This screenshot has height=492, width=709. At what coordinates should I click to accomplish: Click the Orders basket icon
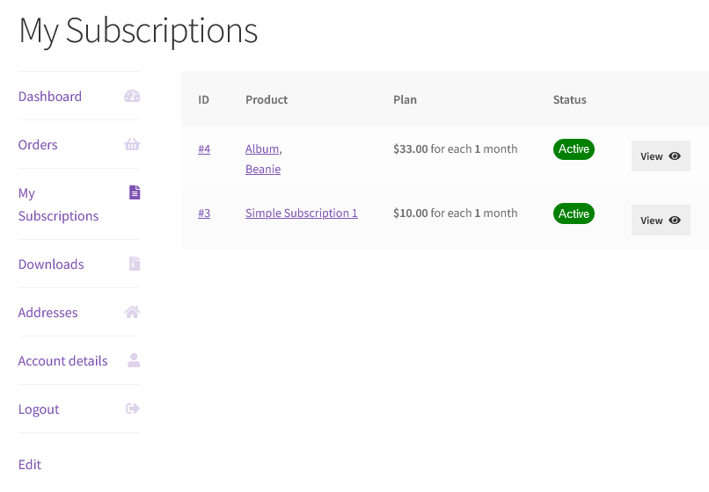[132, 145]
